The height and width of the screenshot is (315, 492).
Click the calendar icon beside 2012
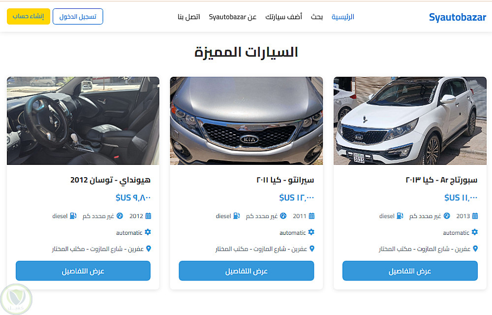click(x=148, y=216)
